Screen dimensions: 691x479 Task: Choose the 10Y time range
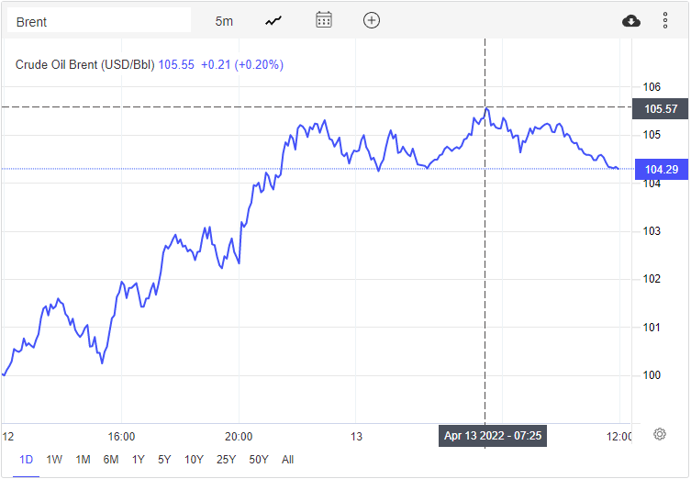(194, 459)
